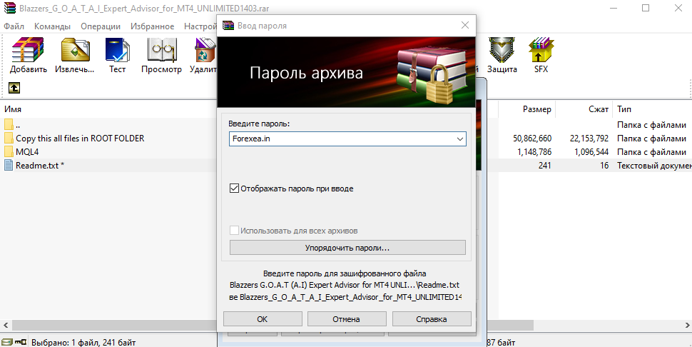Click the 'Текстовый документ' type cell
The width and height of the screenshot is (692, 347).
[x=654, y=166]
